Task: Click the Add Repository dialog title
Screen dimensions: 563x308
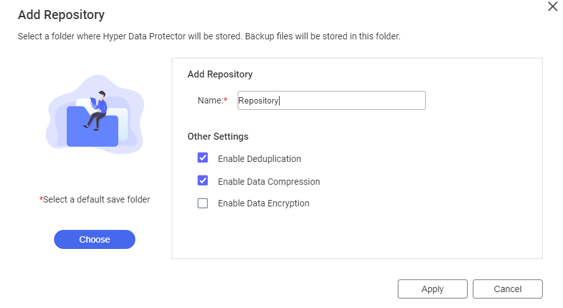Action: click(61, 15)
